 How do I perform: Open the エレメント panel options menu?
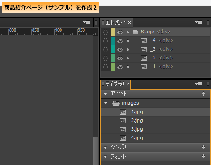199,22
